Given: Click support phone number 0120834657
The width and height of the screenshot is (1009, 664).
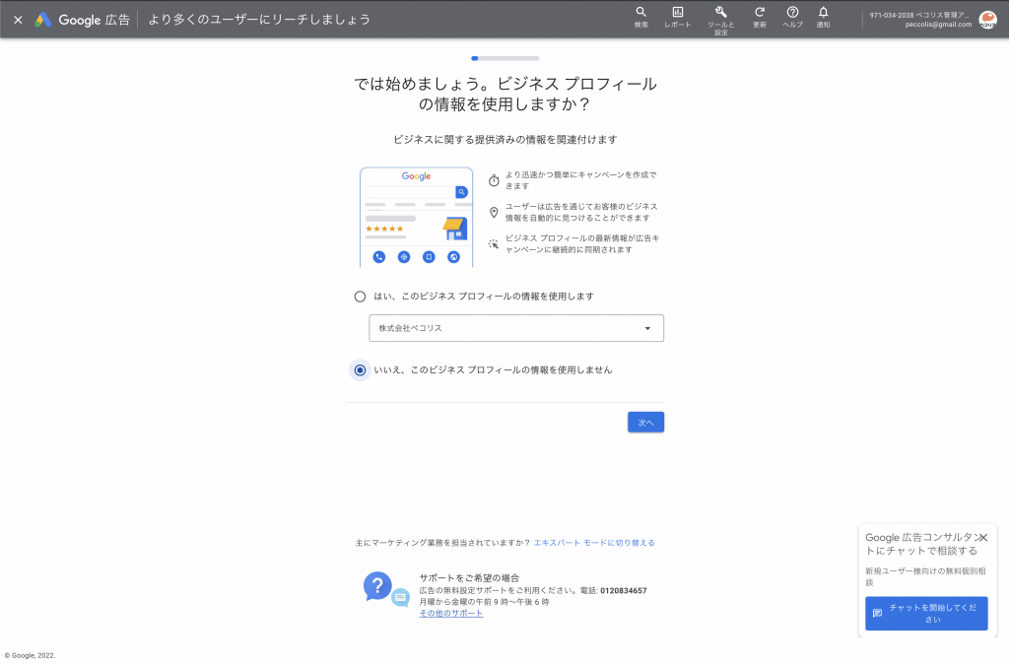Looking at the screenshot, I should click(623, 591).
